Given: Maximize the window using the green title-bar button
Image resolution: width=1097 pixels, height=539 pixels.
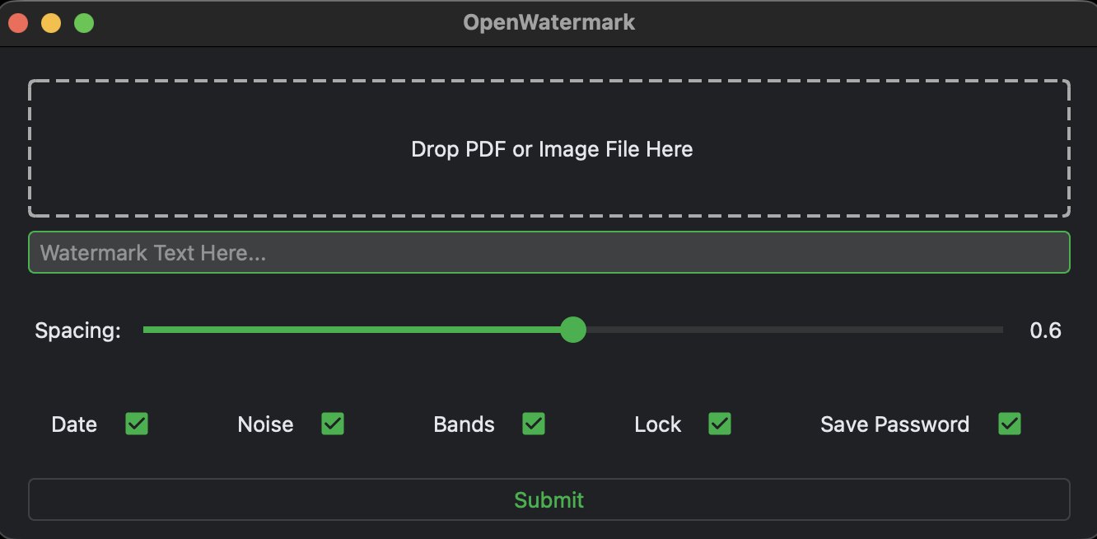Looking at the screenshot, I should click(x=84, y=23).
